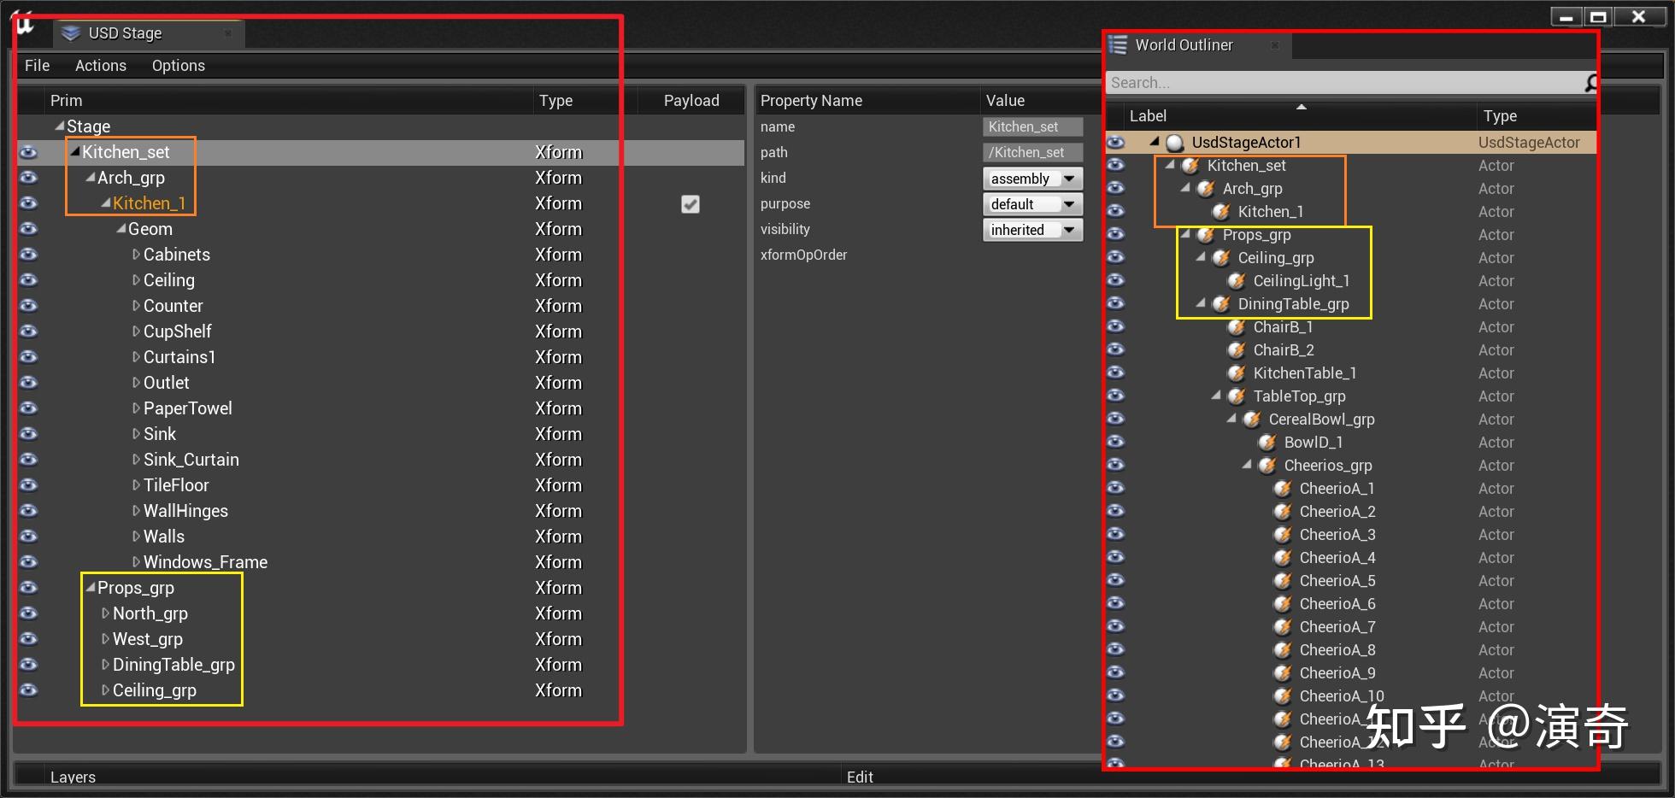Click the Layers button at the bottom
Screen dimensions: 1675x798
point(72,776)
